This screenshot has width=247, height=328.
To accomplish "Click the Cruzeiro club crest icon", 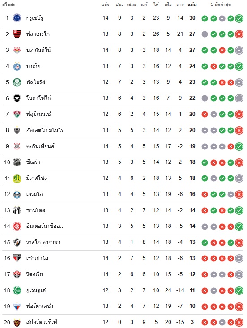I will coord(17,18).
